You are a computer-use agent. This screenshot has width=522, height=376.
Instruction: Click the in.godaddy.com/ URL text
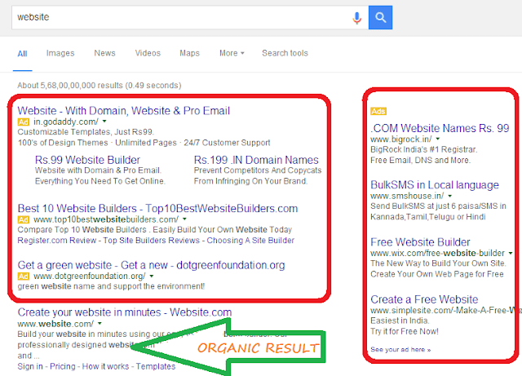point(66,122)
